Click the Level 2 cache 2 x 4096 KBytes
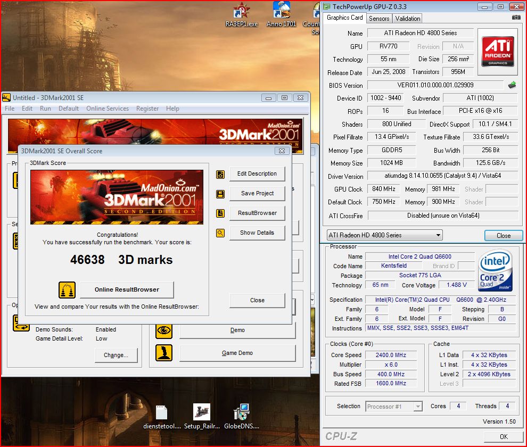This screenshot has height=447, width=527. (489, 375)
